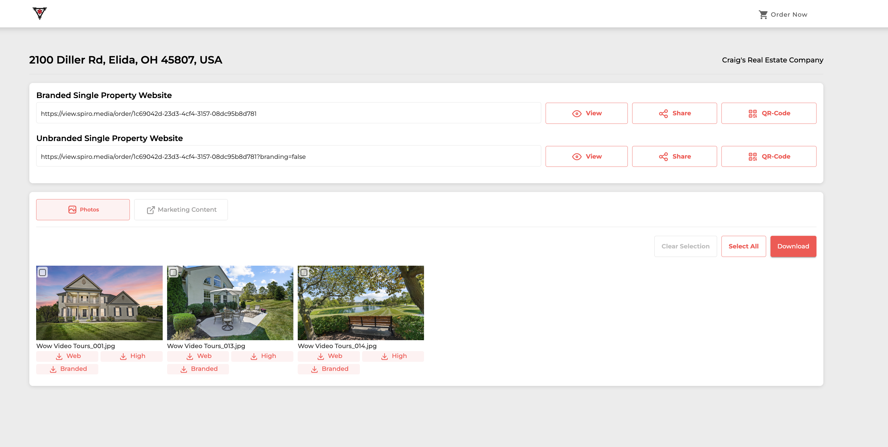Download Web version of Tours_014.jpg
This screenshot has height=447, width=888.
329,356
